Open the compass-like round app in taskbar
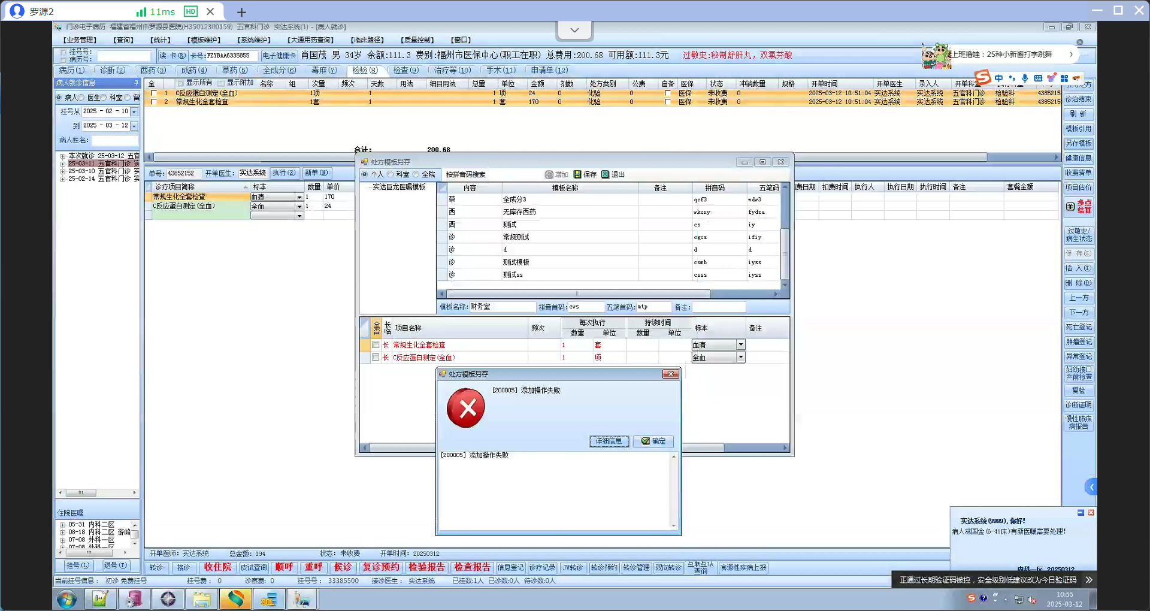 (x=168, y=599)
